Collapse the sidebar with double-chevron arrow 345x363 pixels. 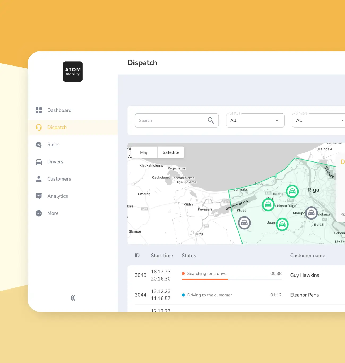click(72, 298)
